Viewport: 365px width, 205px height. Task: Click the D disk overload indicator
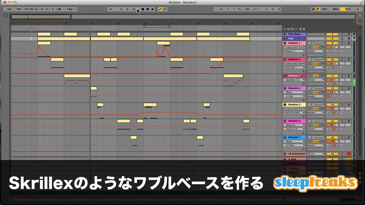point(358,9)
